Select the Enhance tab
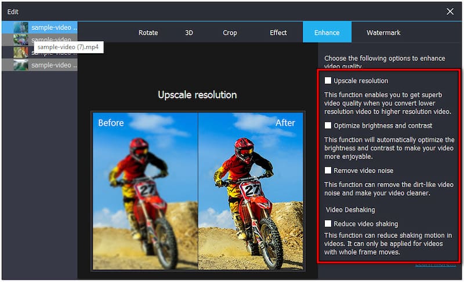This screenshot has width=464, height=282. tap(327, 33)
